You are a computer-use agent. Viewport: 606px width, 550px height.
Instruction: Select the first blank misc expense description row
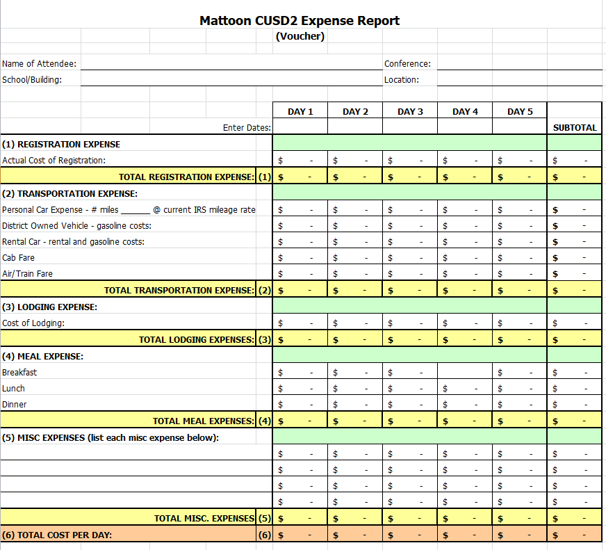pyautogui.click(x=136, y=453)
